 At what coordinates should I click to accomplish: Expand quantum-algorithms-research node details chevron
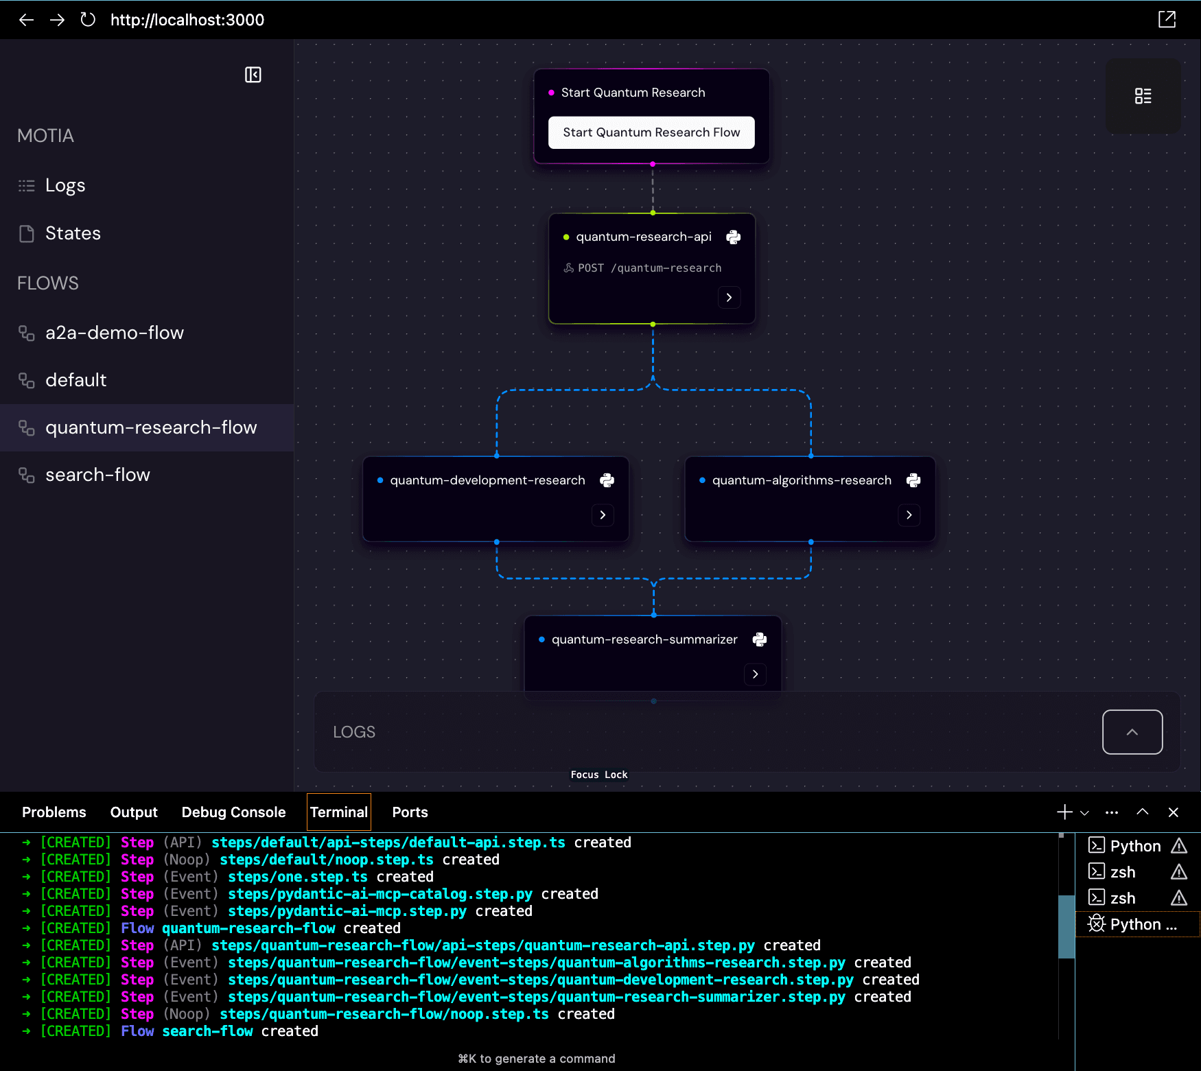point(909,515)
